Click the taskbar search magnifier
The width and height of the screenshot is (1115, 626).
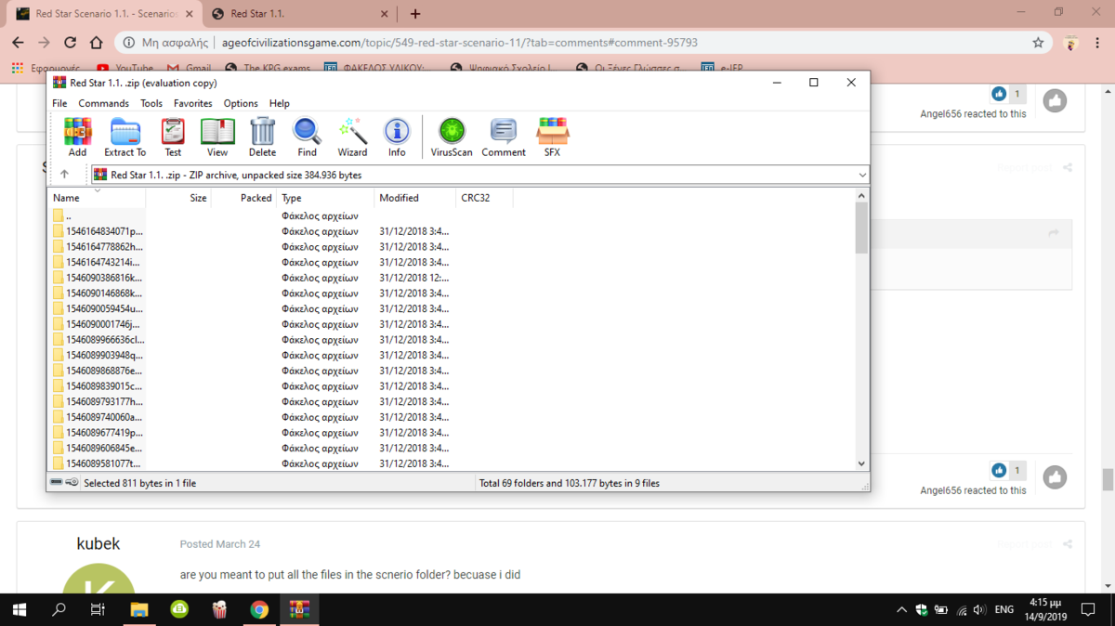coord(59,609)
